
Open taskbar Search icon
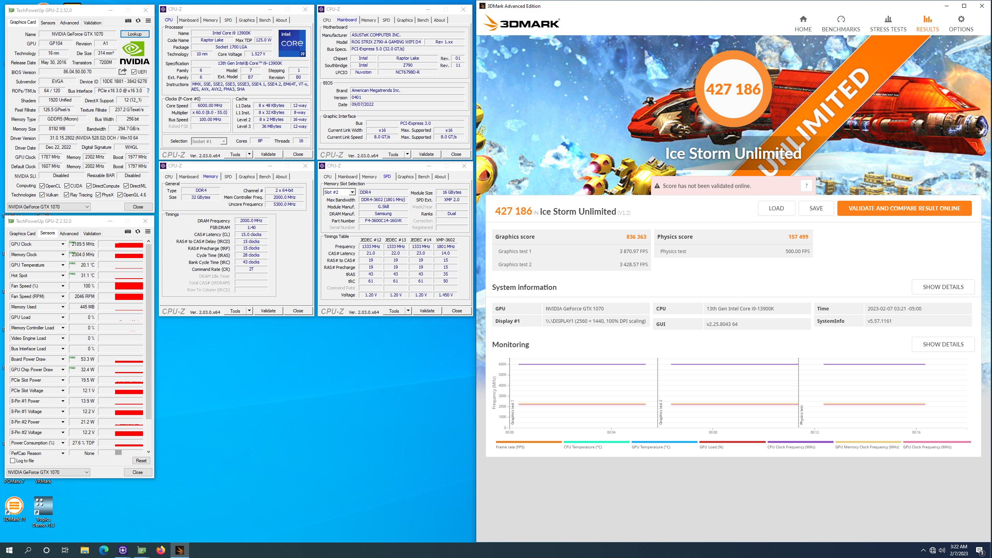[x=28, y=550]
